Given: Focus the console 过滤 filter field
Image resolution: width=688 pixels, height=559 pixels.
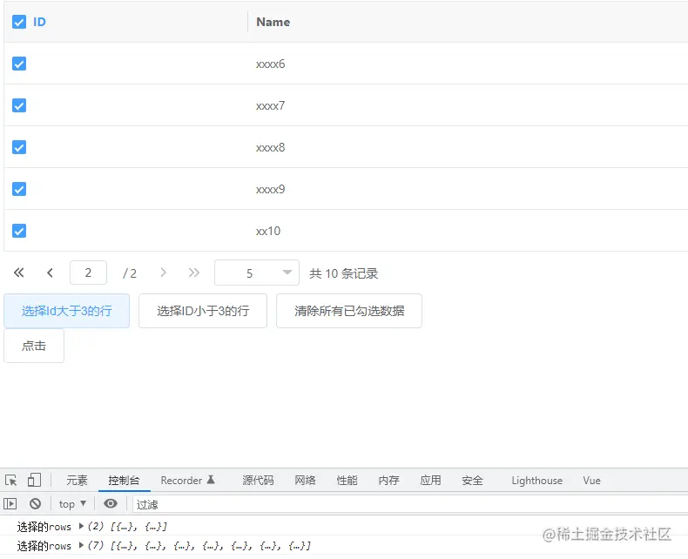Looking at the screenshot, I should point(410,504).
